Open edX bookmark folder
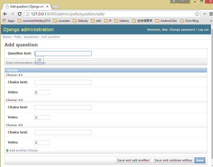 (96, 21)
